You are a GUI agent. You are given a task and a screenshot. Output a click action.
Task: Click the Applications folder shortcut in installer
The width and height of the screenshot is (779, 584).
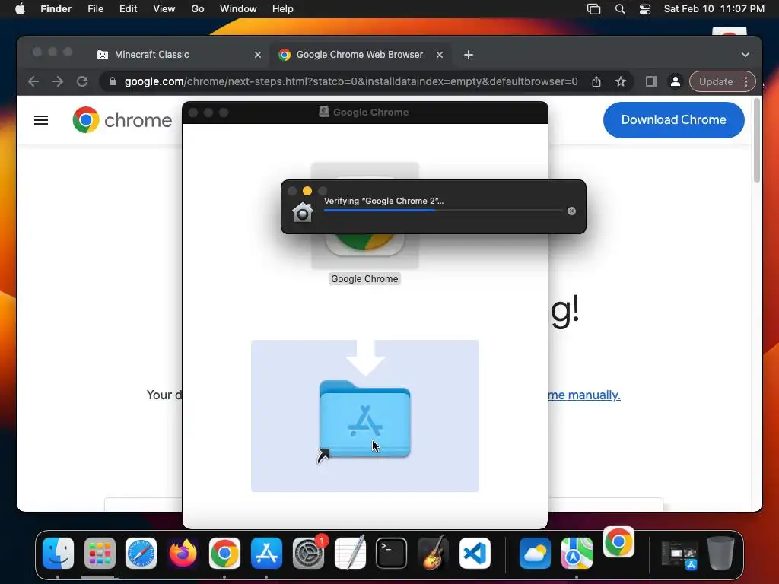365,419
